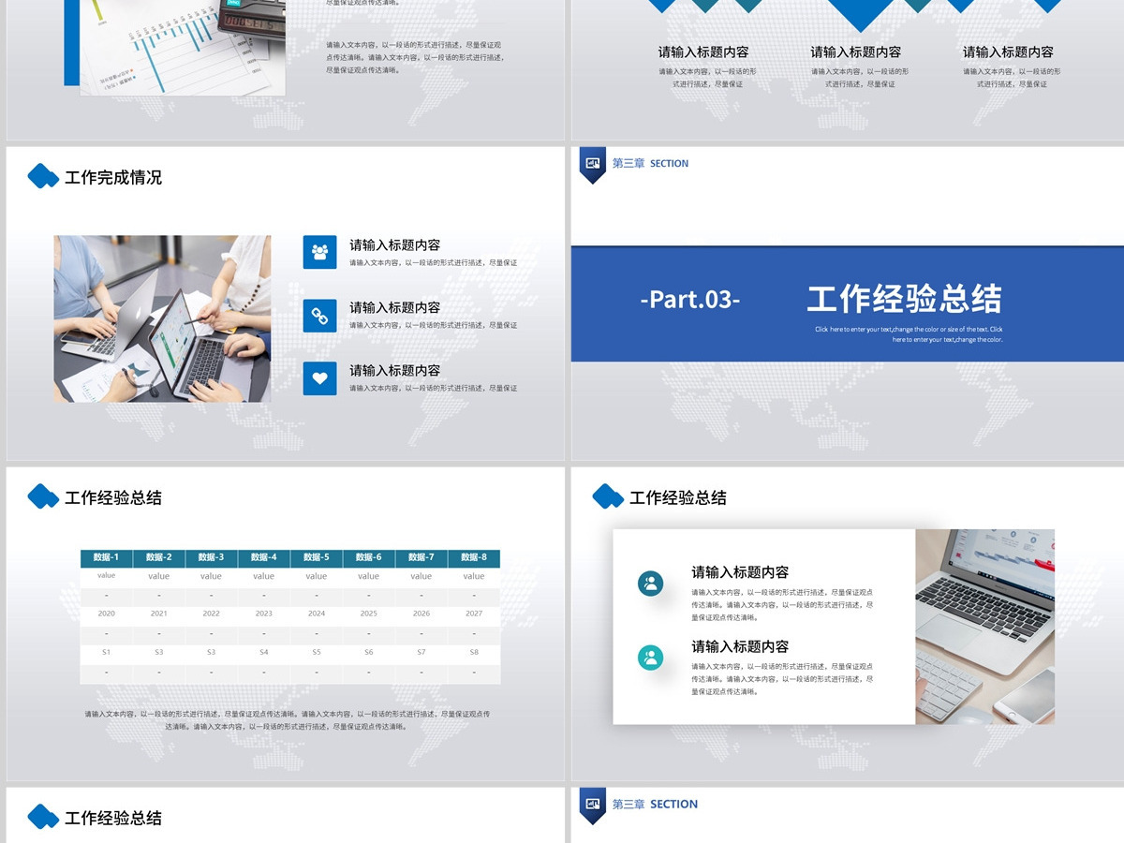The width and height of the screenshot is (1124, 843).
Task: Click the 2021 table cell
Action: tap(159, 614)
